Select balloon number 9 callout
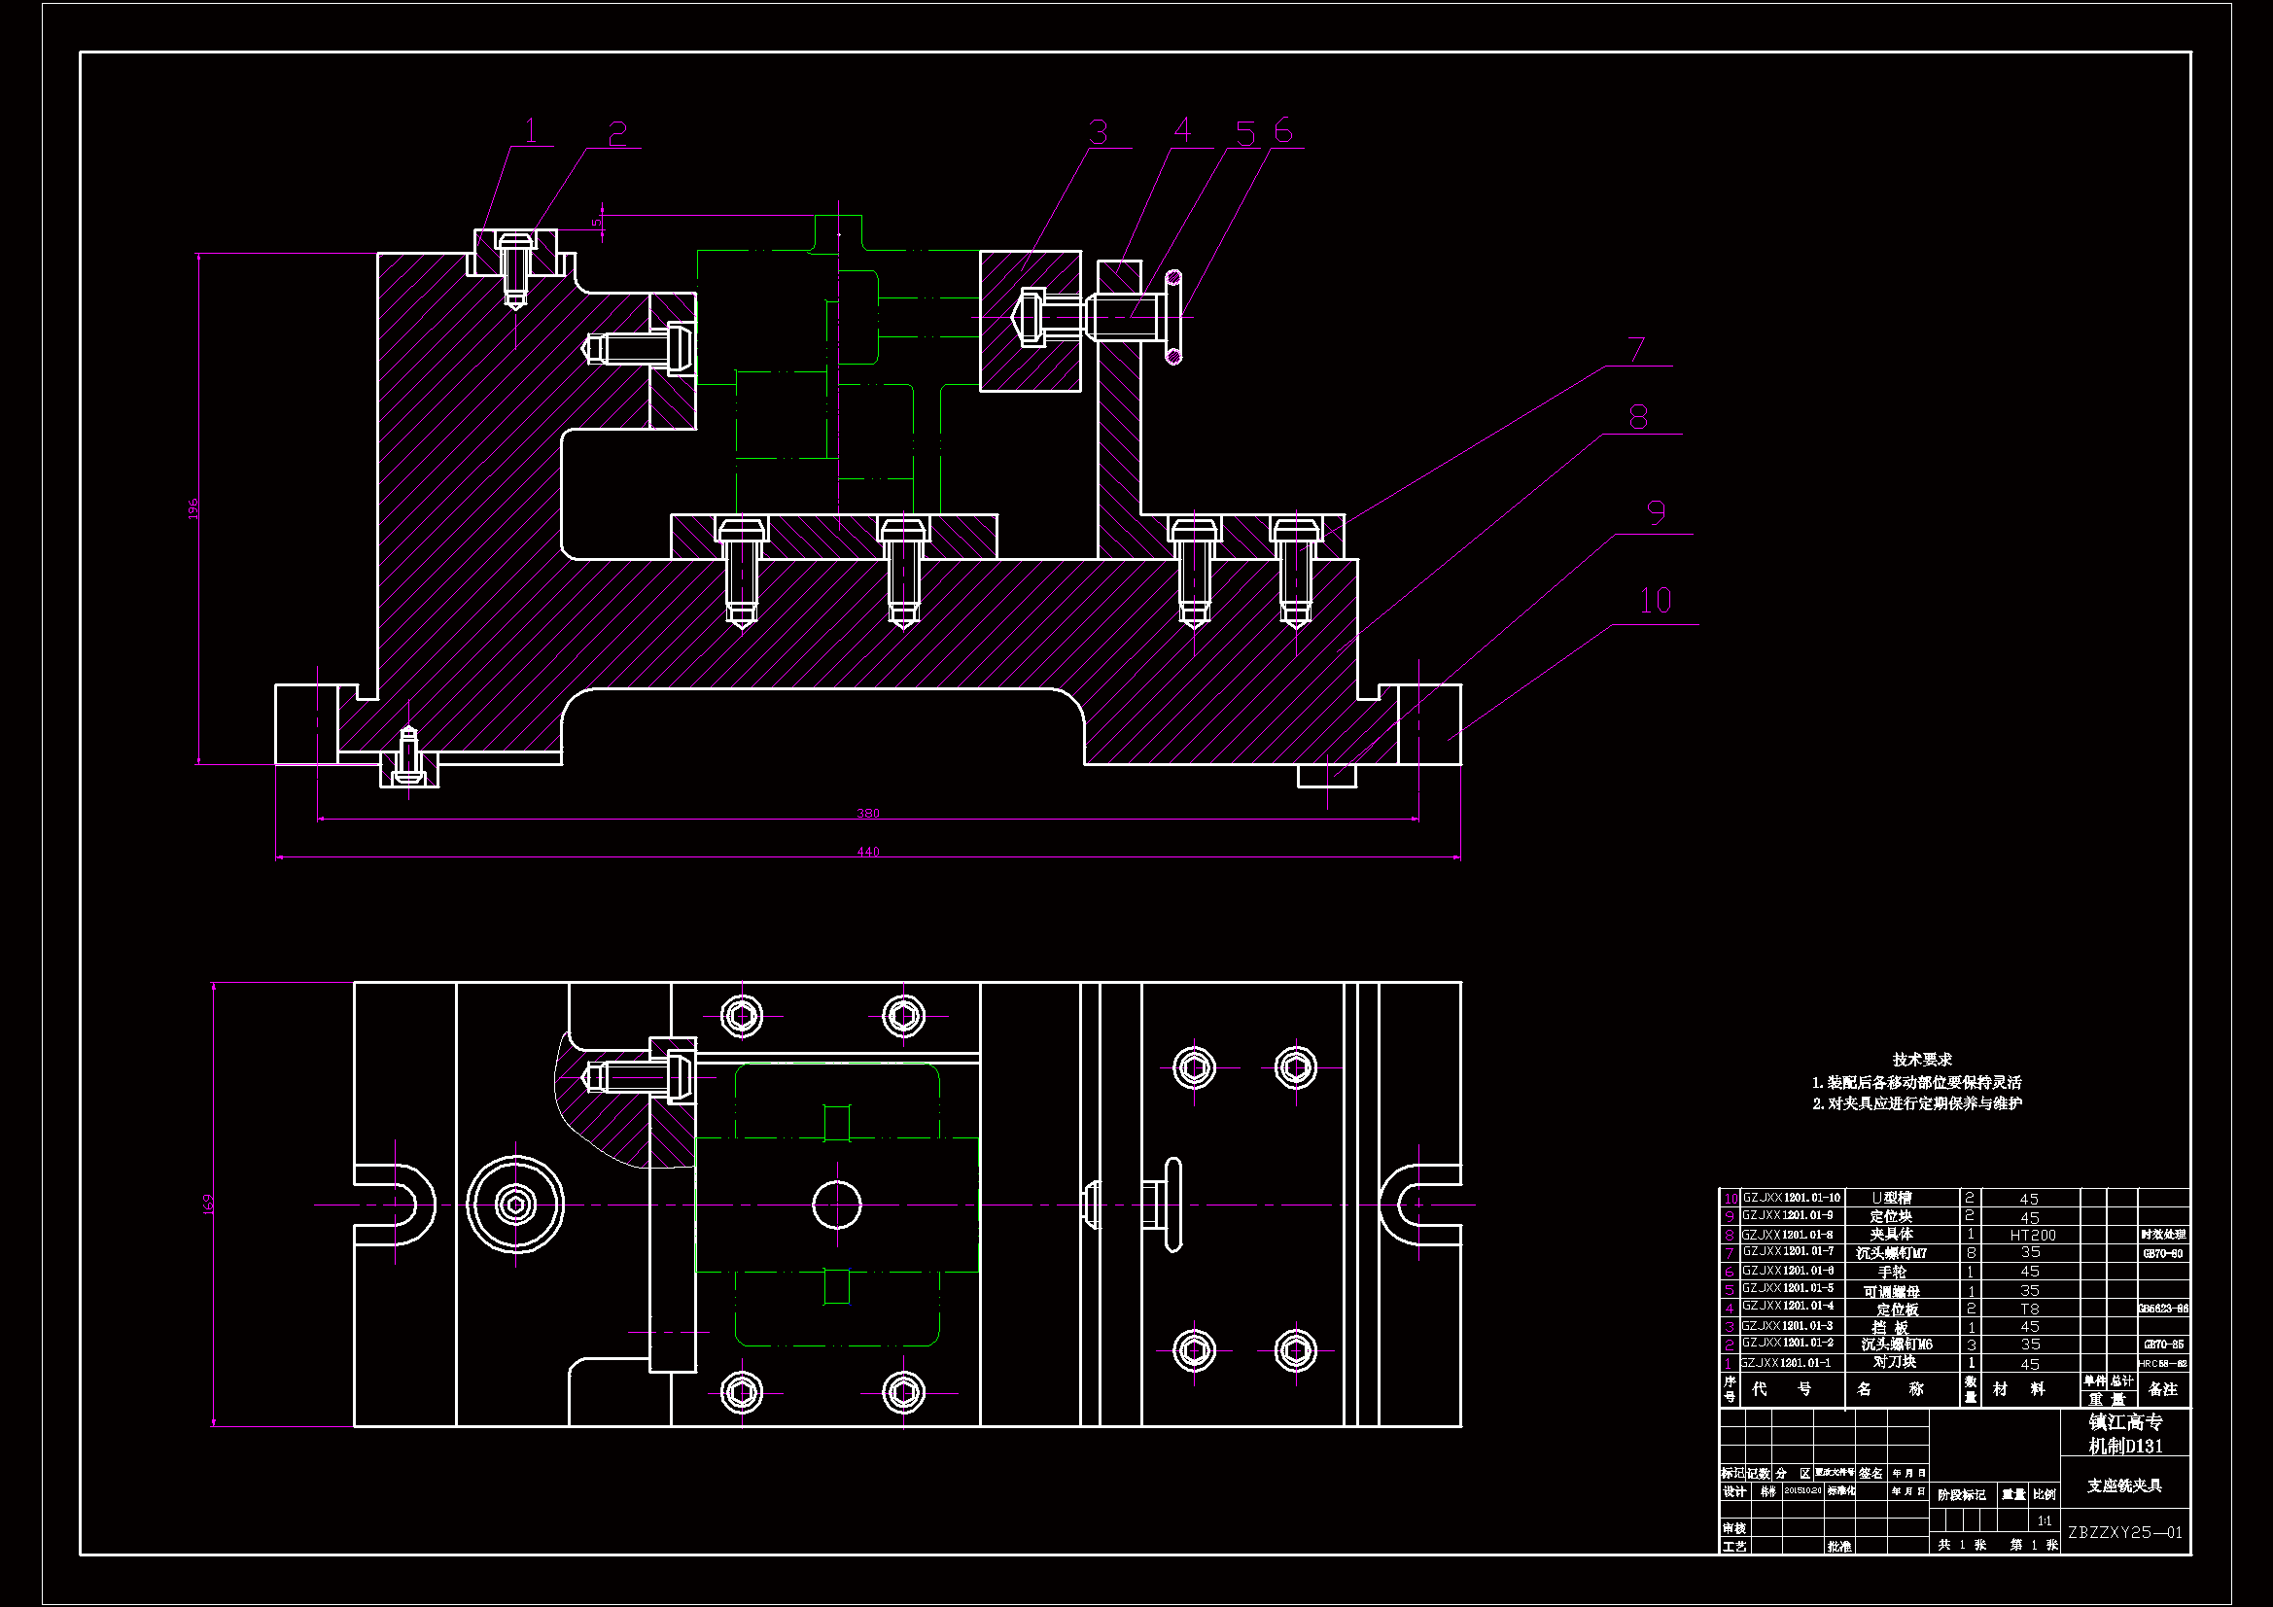This screenshot has height=1607, width=2273. pos(1656,512)
